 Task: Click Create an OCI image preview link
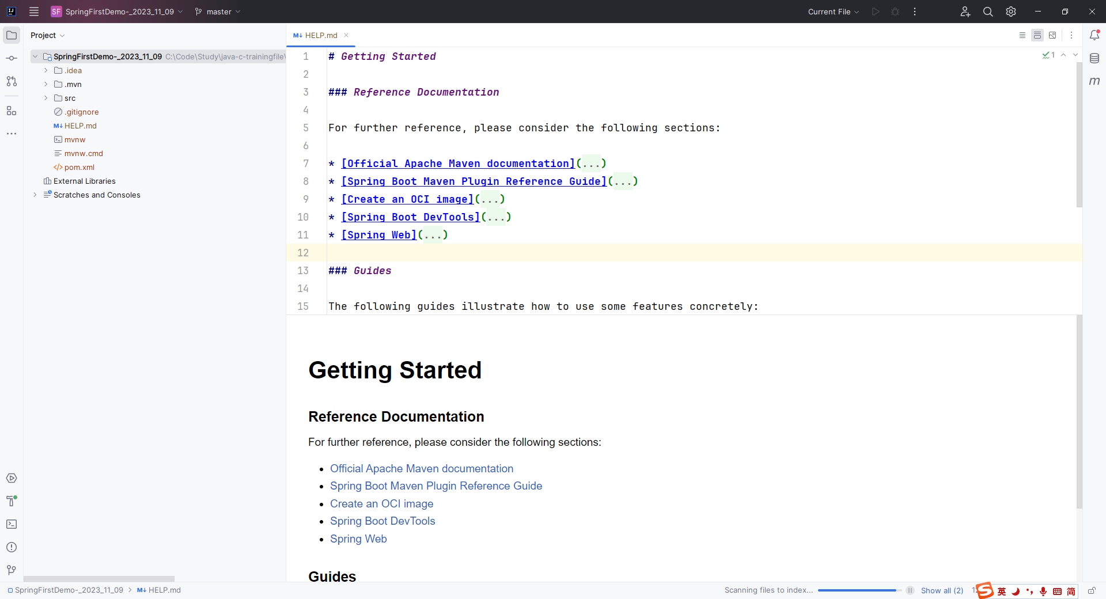point(381,504)
